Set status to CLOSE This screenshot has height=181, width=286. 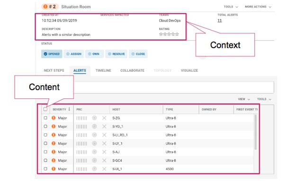tap(138, 54)
